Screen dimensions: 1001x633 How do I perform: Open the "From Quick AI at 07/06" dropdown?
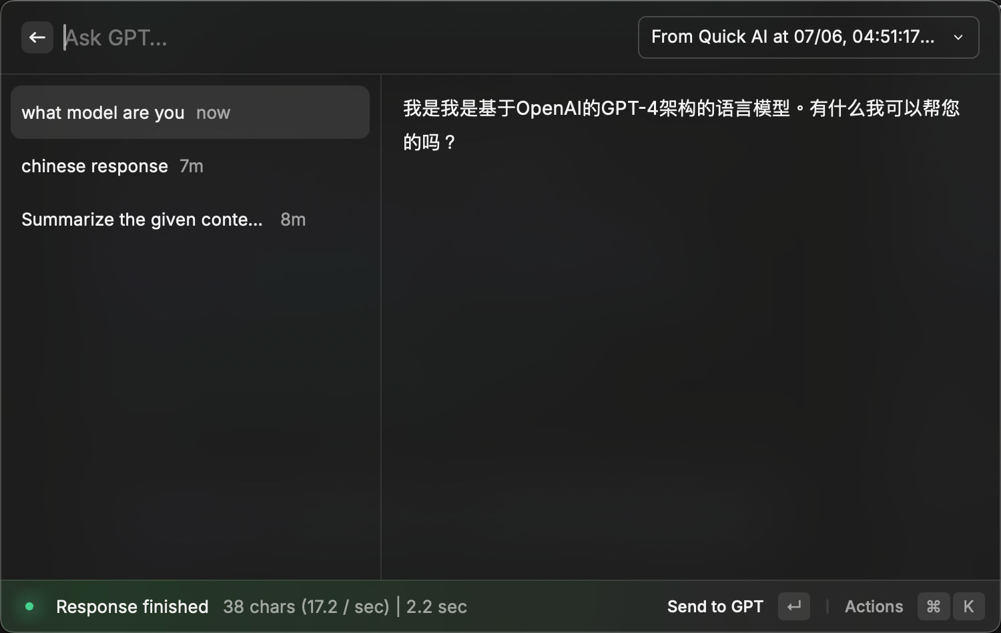pos(807,37)
